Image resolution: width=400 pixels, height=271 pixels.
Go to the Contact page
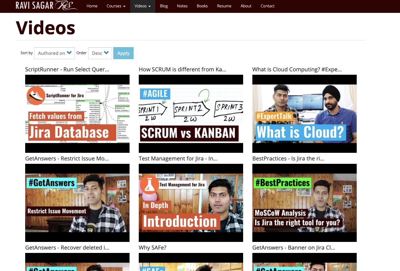pyautogui.click(x=268, y=6)
